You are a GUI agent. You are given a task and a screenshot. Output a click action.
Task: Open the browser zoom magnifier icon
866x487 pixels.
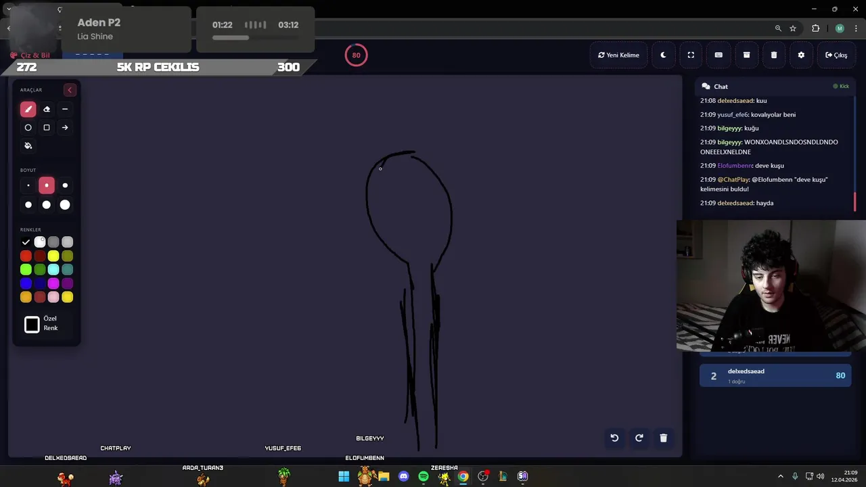[778, 28]
